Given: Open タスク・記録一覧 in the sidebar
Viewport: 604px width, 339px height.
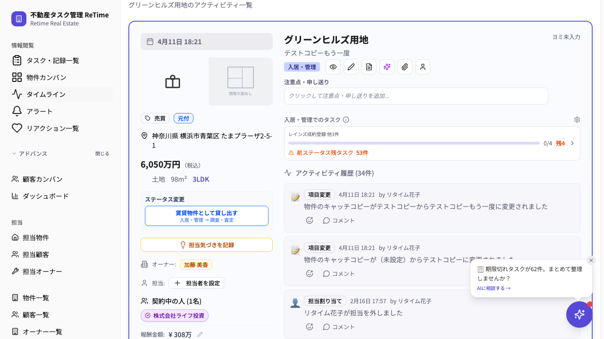Looking at the screenshot, I should [60, 60].
